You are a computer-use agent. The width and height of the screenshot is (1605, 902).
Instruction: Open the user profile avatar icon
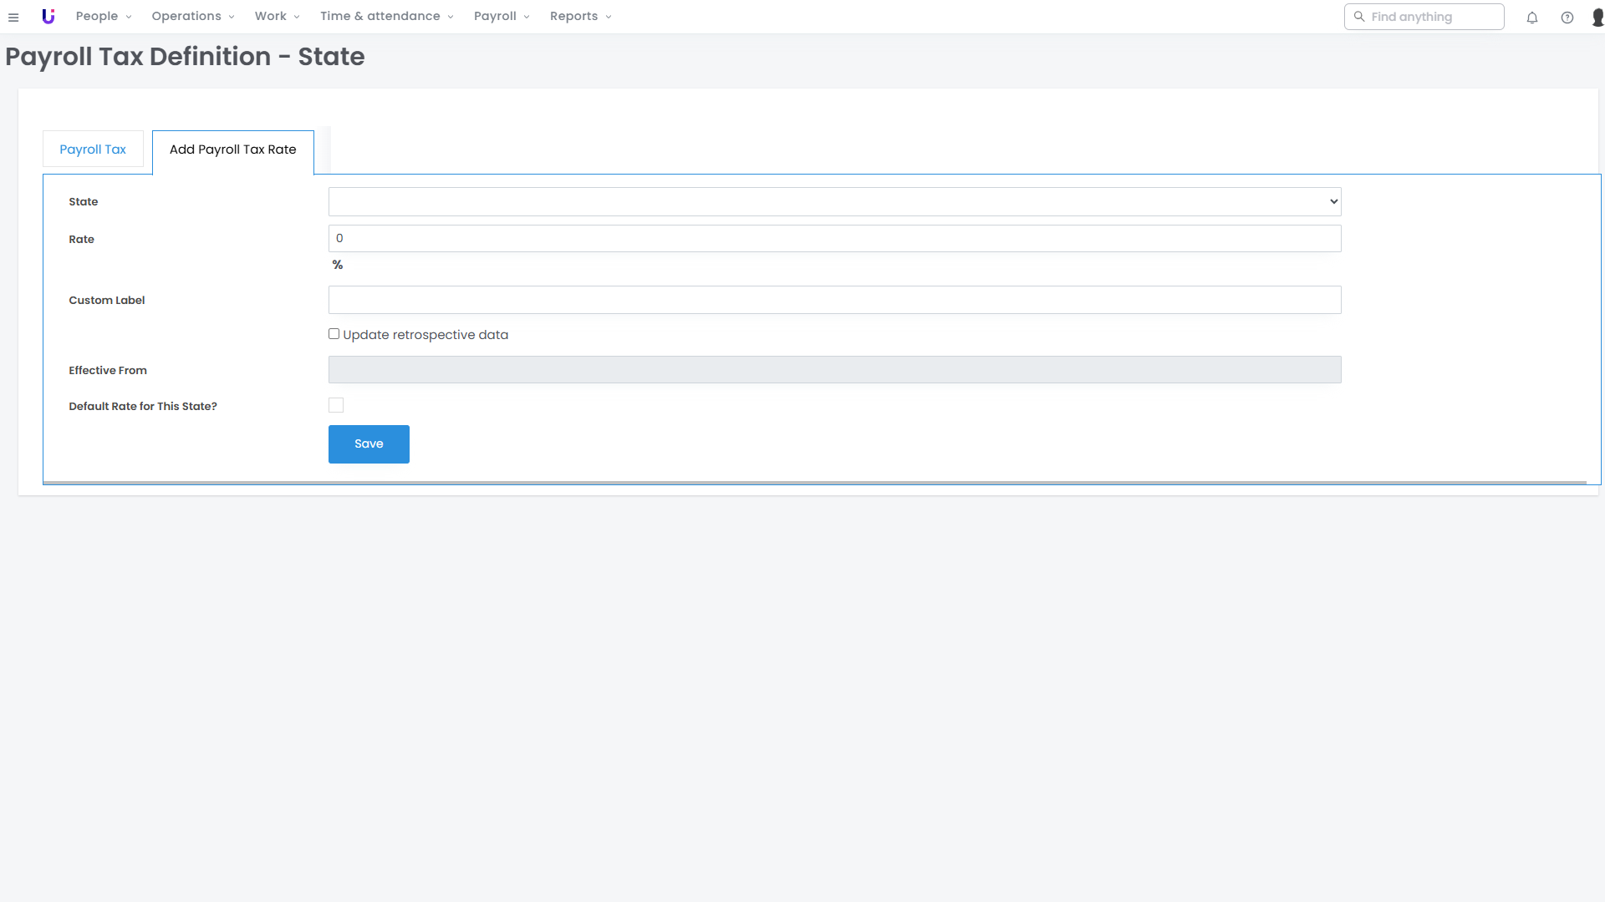pyautogui.click(x=1597, y=17)
